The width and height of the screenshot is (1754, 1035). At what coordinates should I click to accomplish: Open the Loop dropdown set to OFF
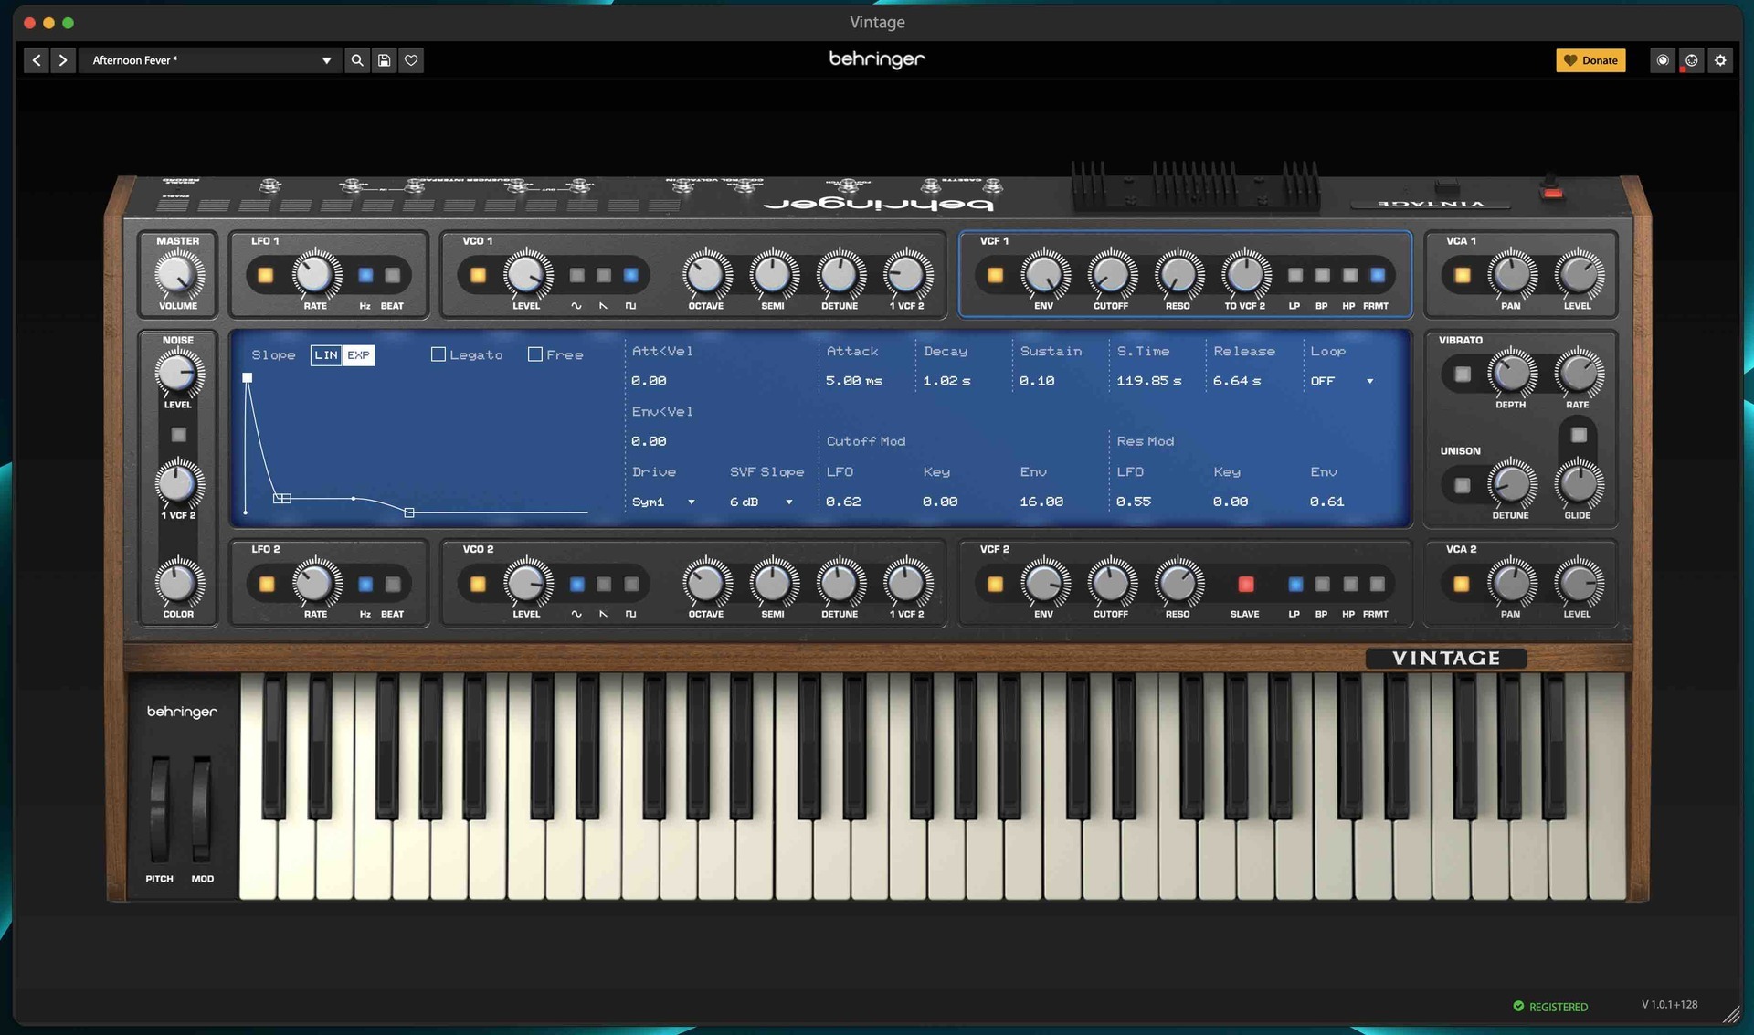click(x=1341, y=381)
